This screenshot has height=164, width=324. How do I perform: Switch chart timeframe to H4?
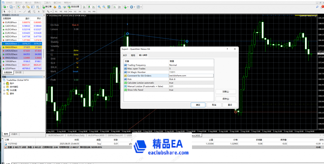[x=80, y=12]
